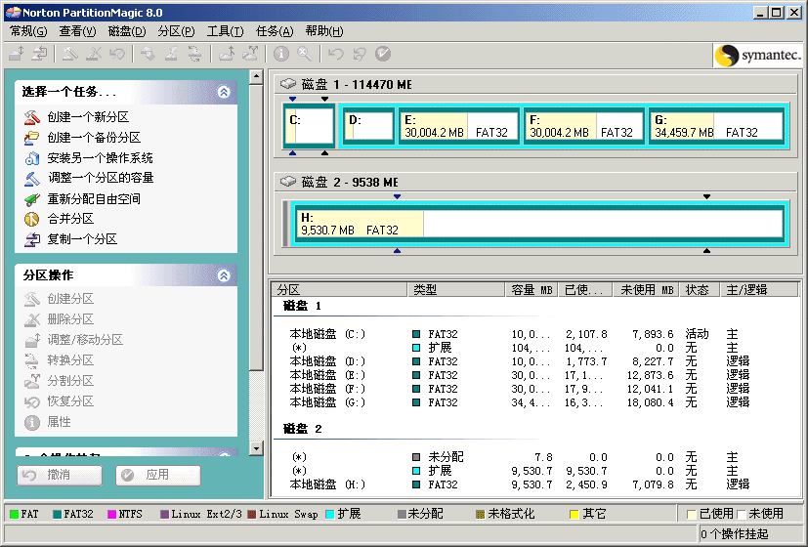808x547 pixels.
Task: Open the 分区(P) menu
Action: [x=176, y=31]
